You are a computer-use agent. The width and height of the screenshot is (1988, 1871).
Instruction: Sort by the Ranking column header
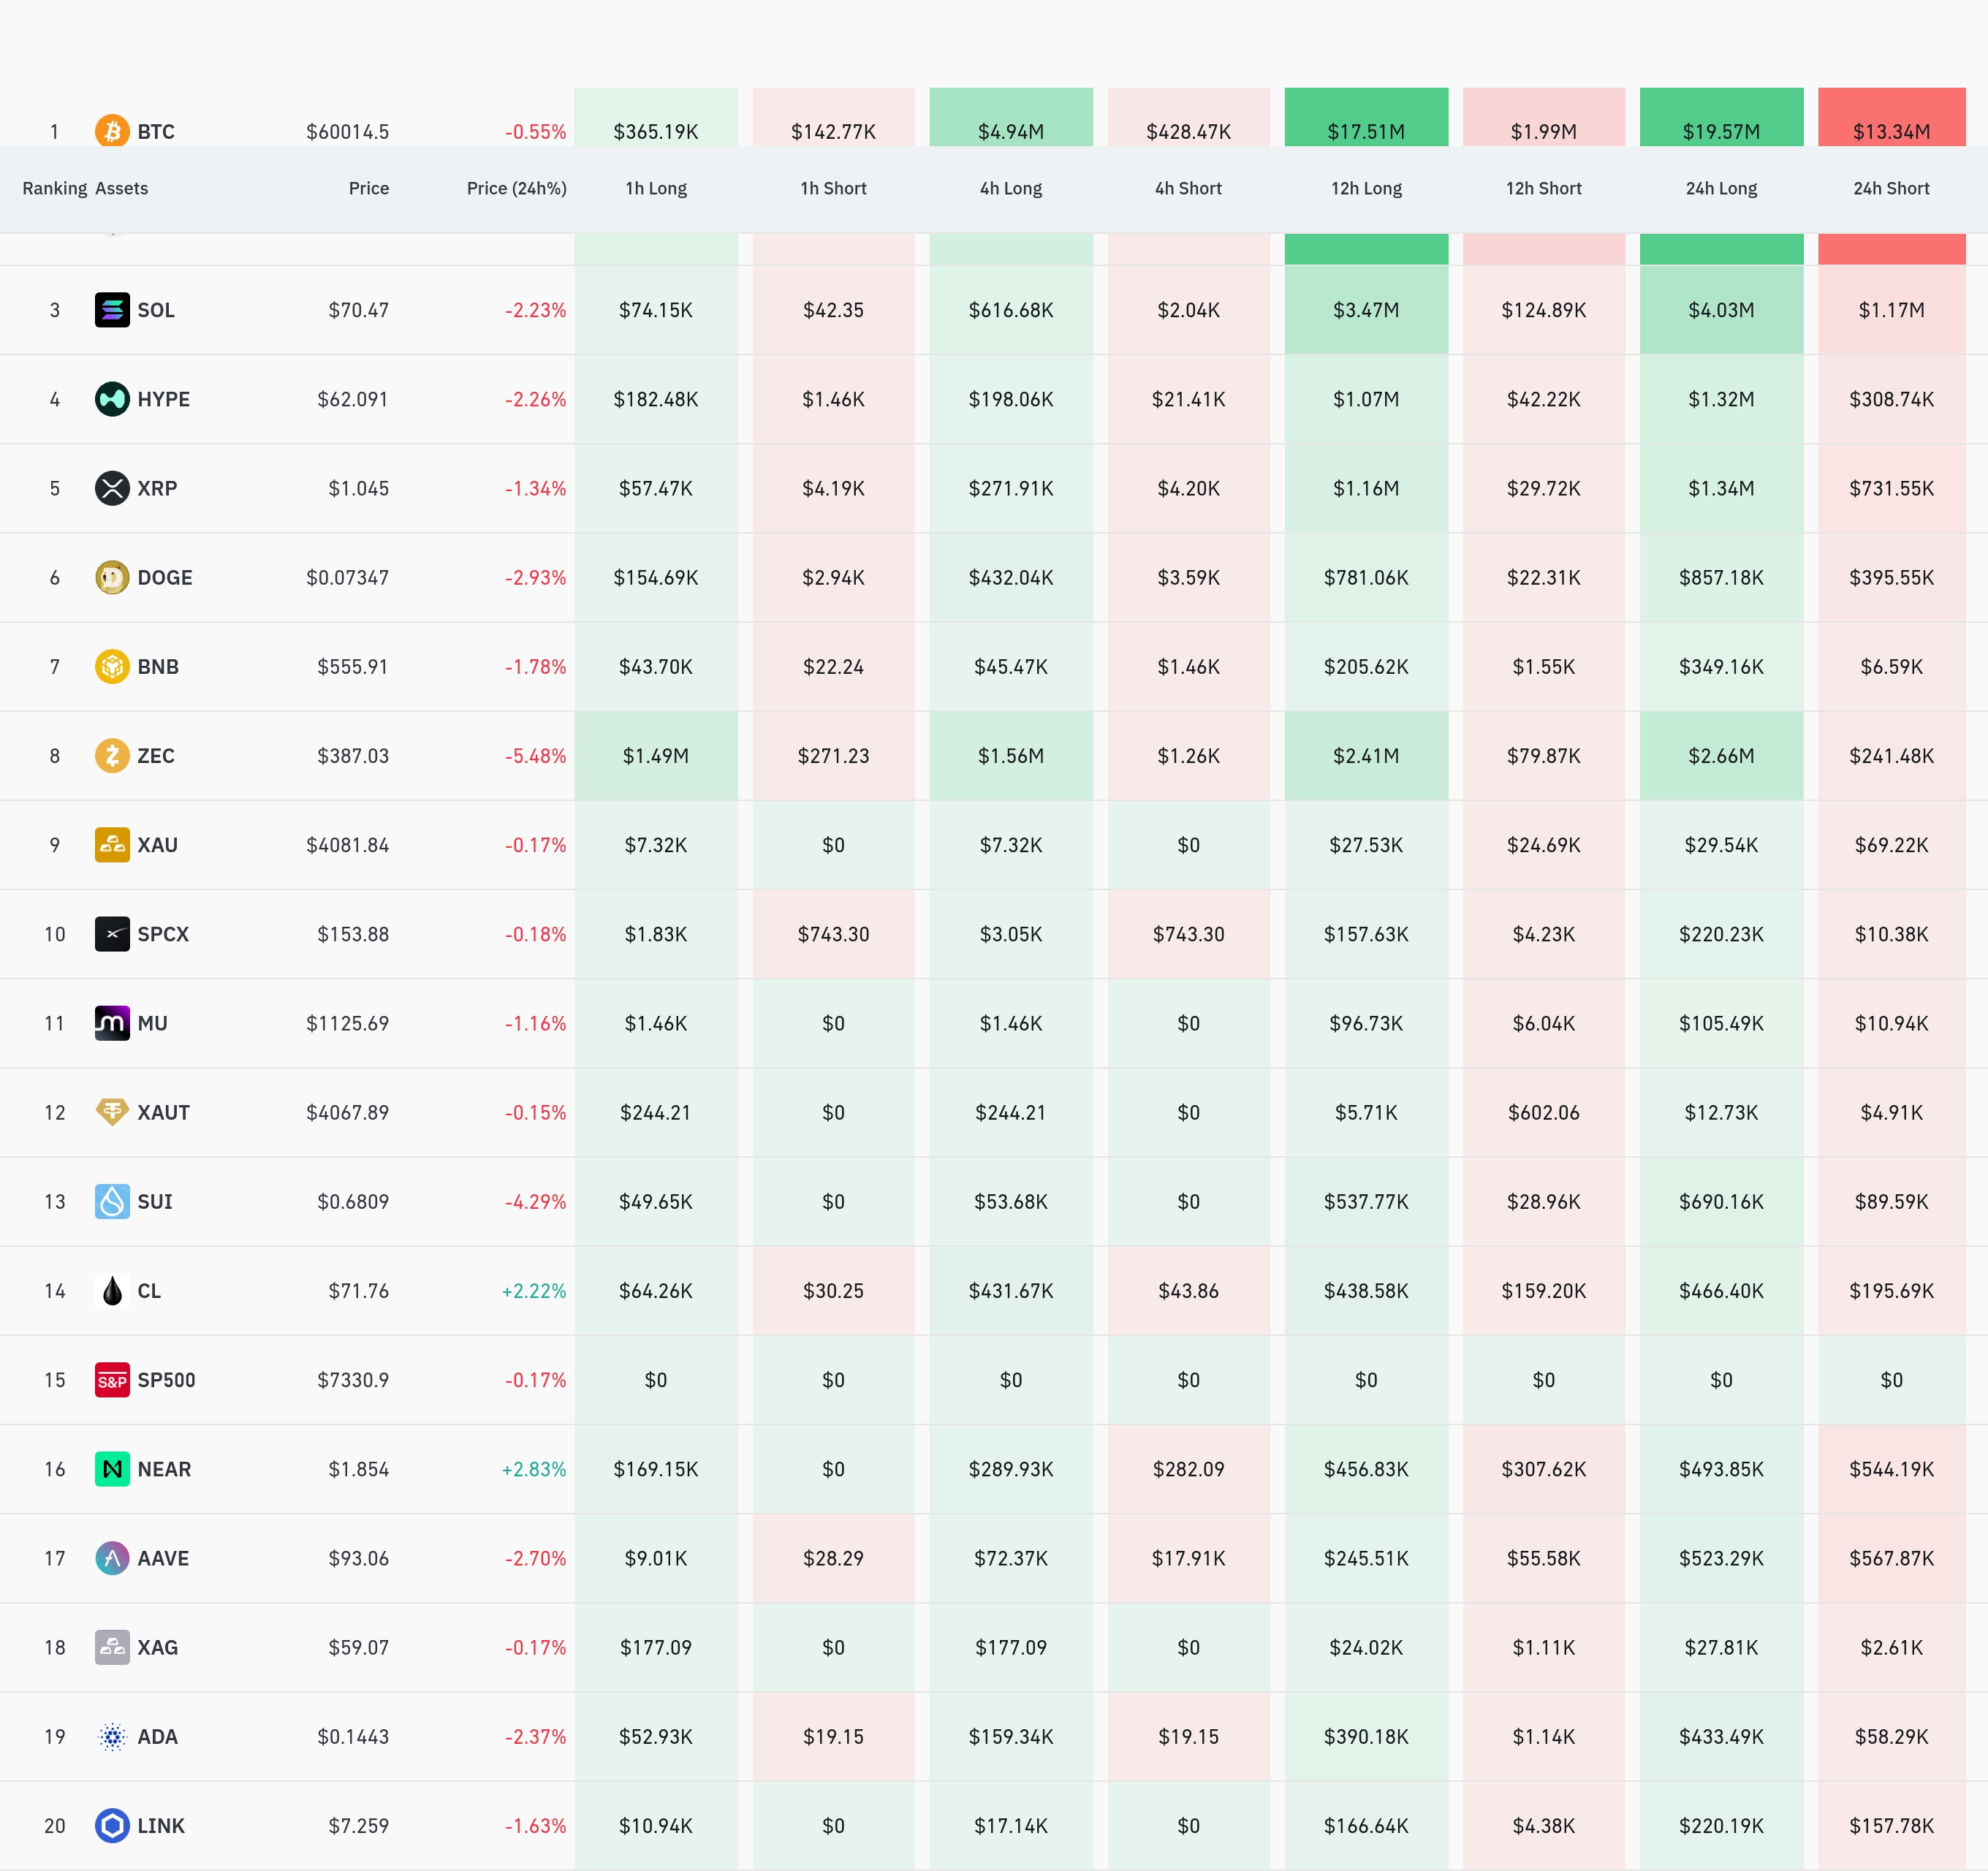coord(55,188)
